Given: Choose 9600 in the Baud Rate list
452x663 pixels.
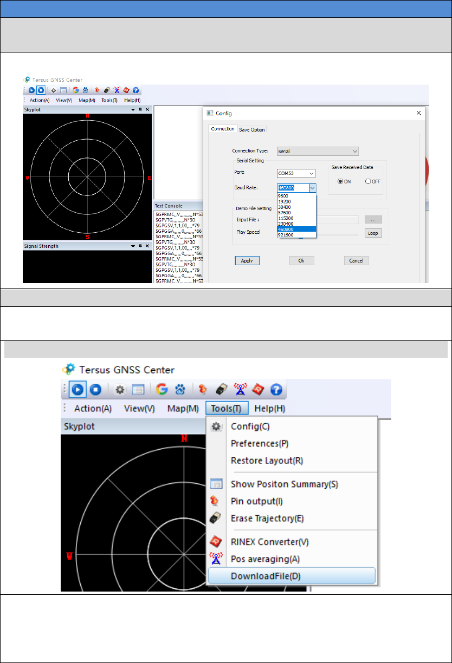Looking at the screenshot, I should 296,195.
